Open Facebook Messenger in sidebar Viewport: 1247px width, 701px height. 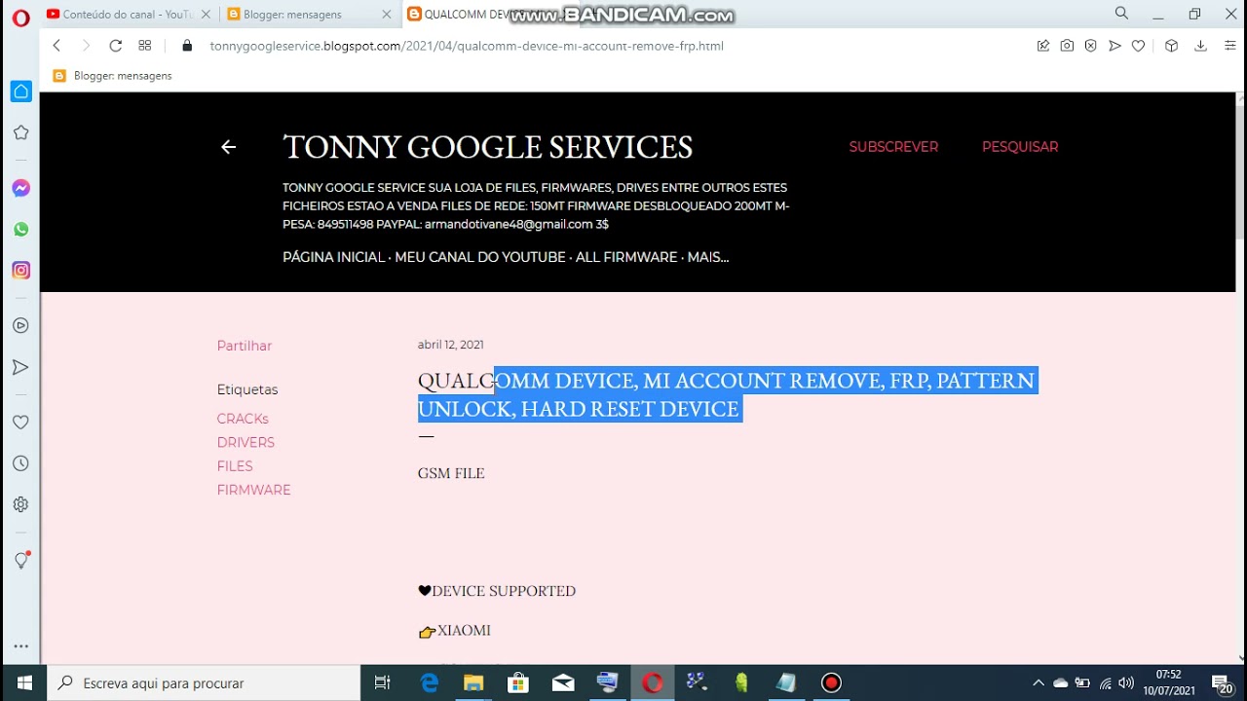[20, 188]
